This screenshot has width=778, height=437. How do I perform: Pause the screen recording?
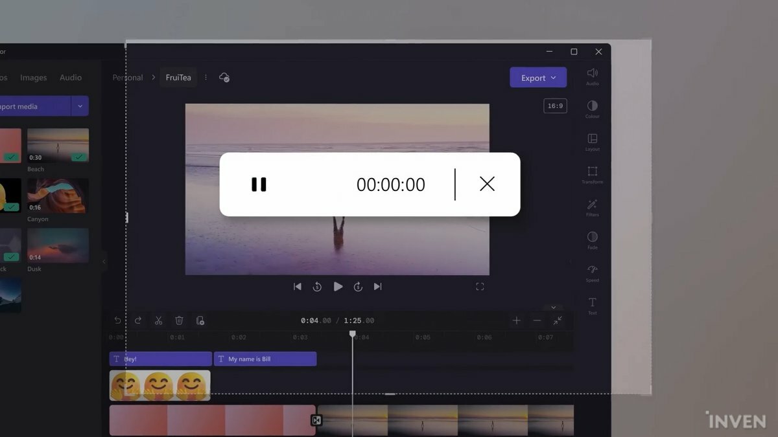(259, 185)
